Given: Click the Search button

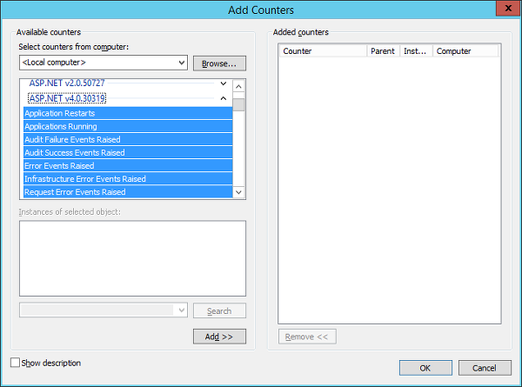Looking at the screenshot, I should coord(219,310).
